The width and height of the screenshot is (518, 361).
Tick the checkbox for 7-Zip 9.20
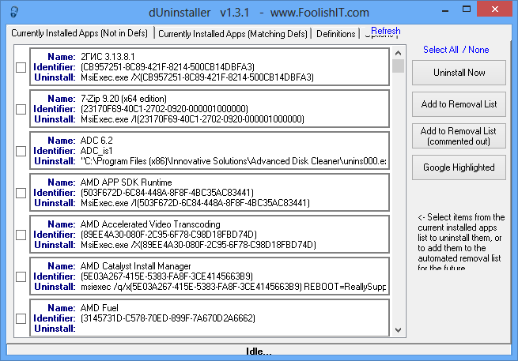click(21, 109)
